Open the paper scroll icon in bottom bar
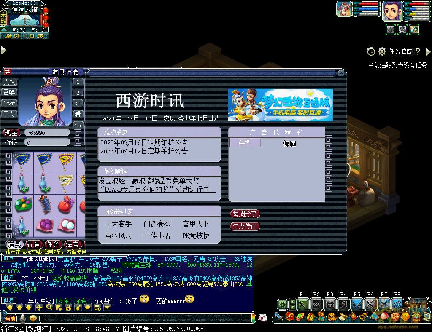 click(x=343, y=317)
